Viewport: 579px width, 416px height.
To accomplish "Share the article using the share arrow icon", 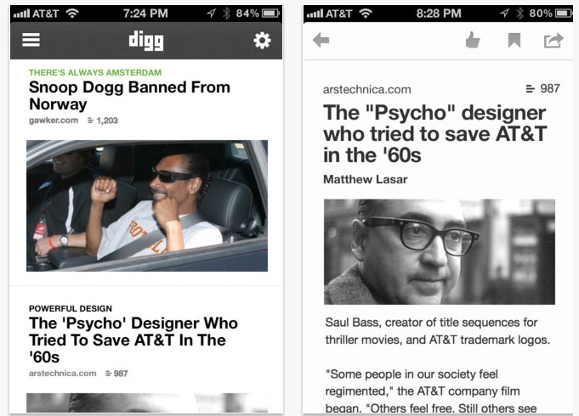I will point(553,40).
